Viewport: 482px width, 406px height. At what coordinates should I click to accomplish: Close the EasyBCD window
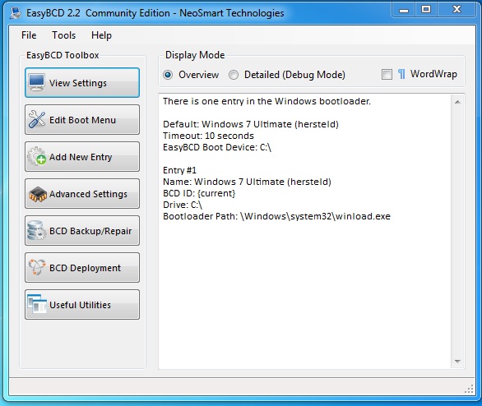pos(457,10)
